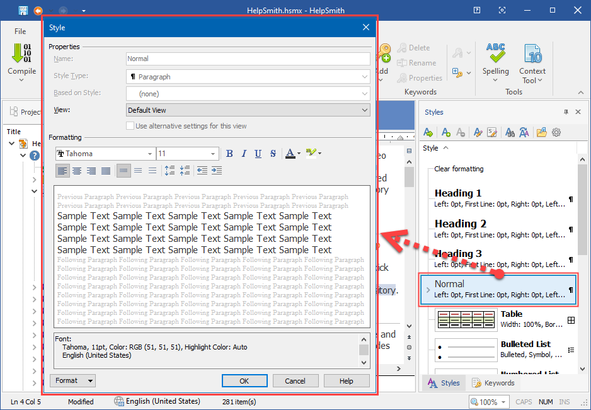Image resolution: width=591 pixels, height=410 pixels.
Task: Click the English (United States) language indicator
Action: pyautogui.click(x=157, y=401)
